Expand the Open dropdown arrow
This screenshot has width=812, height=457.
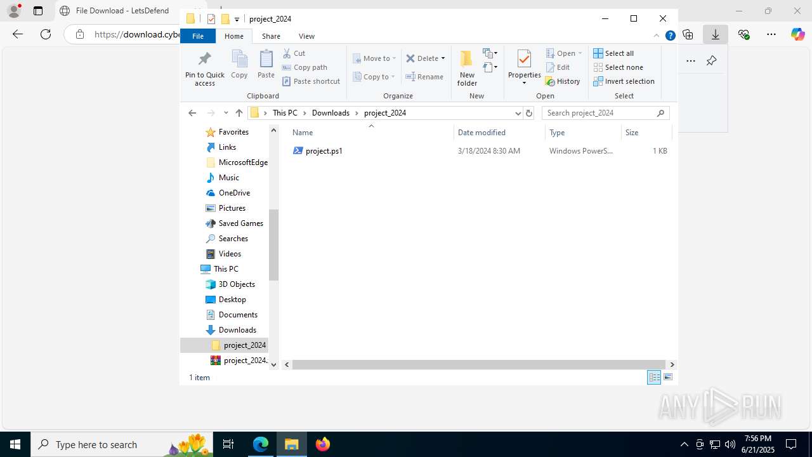[x=580, y=53]
